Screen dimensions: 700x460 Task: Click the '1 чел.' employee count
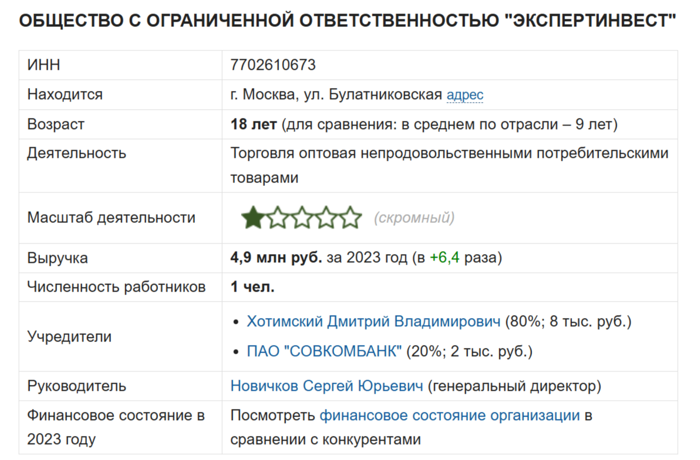coord(253,287)
